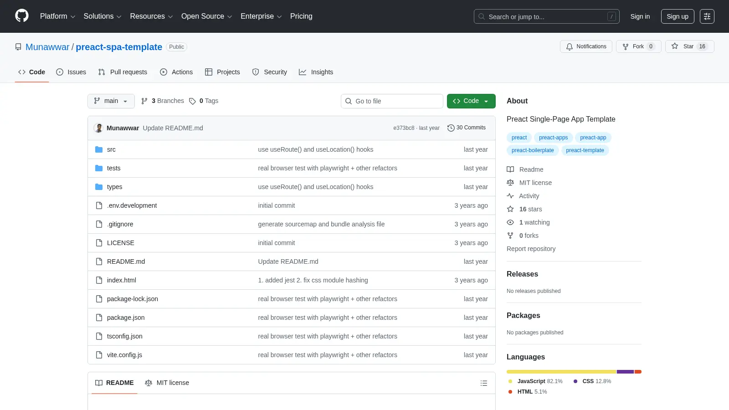Click the commit history clock icon
This screenshot has height=410, width=729.
click(451, 128)
